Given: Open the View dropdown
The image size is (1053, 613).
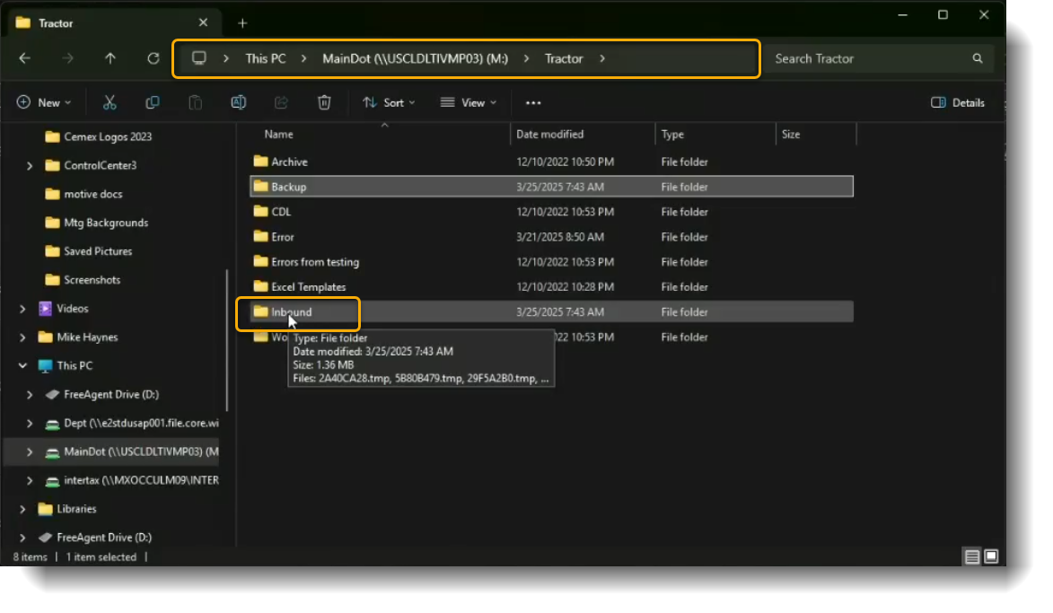Looking at the screenshot, I should 468,101.
